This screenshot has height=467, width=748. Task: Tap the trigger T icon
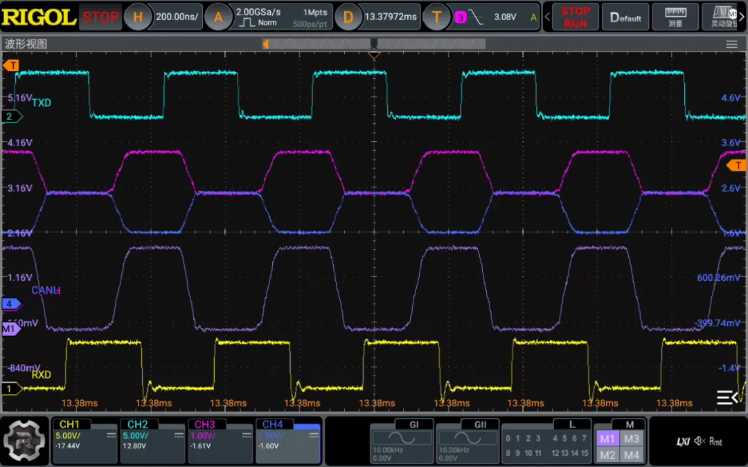tap(436, 17)
